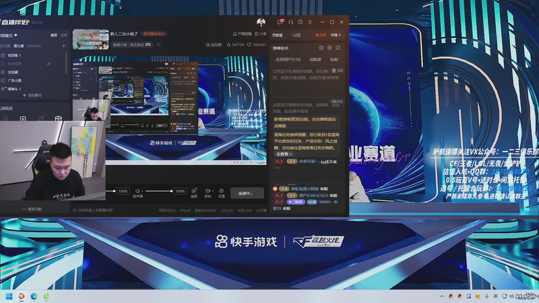Click the 全站赞 ranking badge
Screen dimensions: 539x303
[214, 44]
